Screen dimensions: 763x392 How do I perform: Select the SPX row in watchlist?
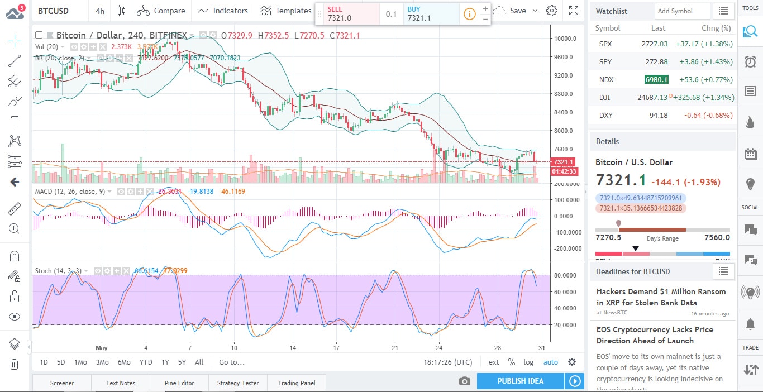tap(663, 44)
